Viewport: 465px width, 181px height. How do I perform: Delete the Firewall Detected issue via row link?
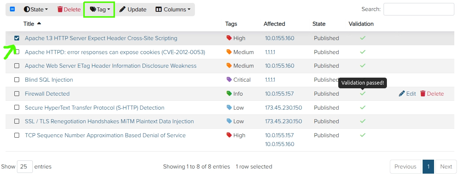pos(432,94)
